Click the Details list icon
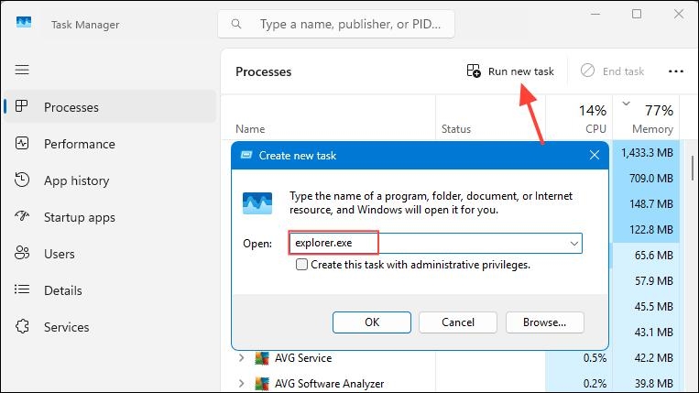Viewport: 699px width, 393px height. (x=22, y=289)
